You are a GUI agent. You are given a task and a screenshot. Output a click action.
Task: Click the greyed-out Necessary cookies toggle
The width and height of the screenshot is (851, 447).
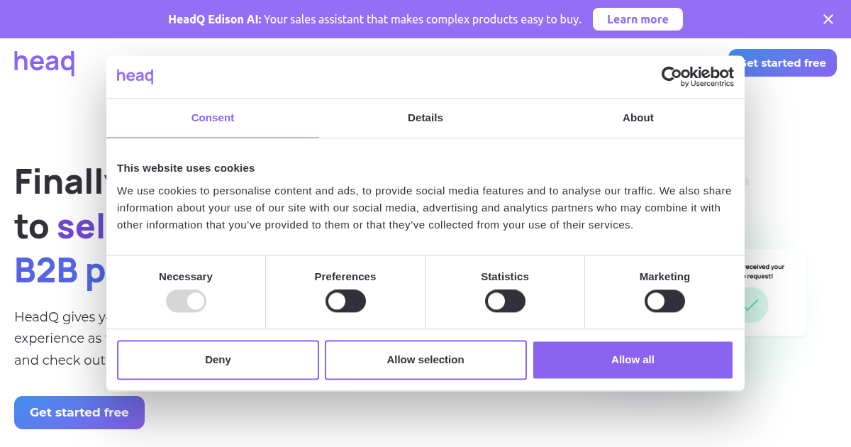[x=186, y=301]
